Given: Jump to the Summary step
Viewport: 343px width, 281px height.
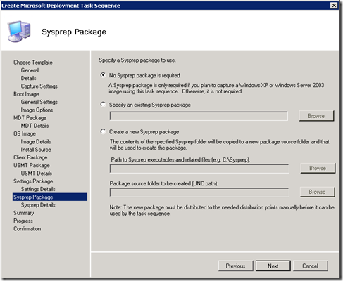Looking at the screenshot, I should click(24, 213).
